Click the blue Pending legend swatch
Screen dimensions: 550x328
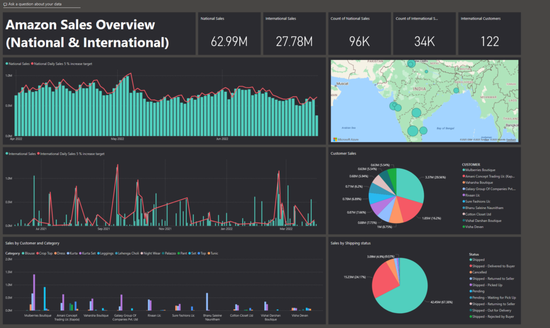471,291
